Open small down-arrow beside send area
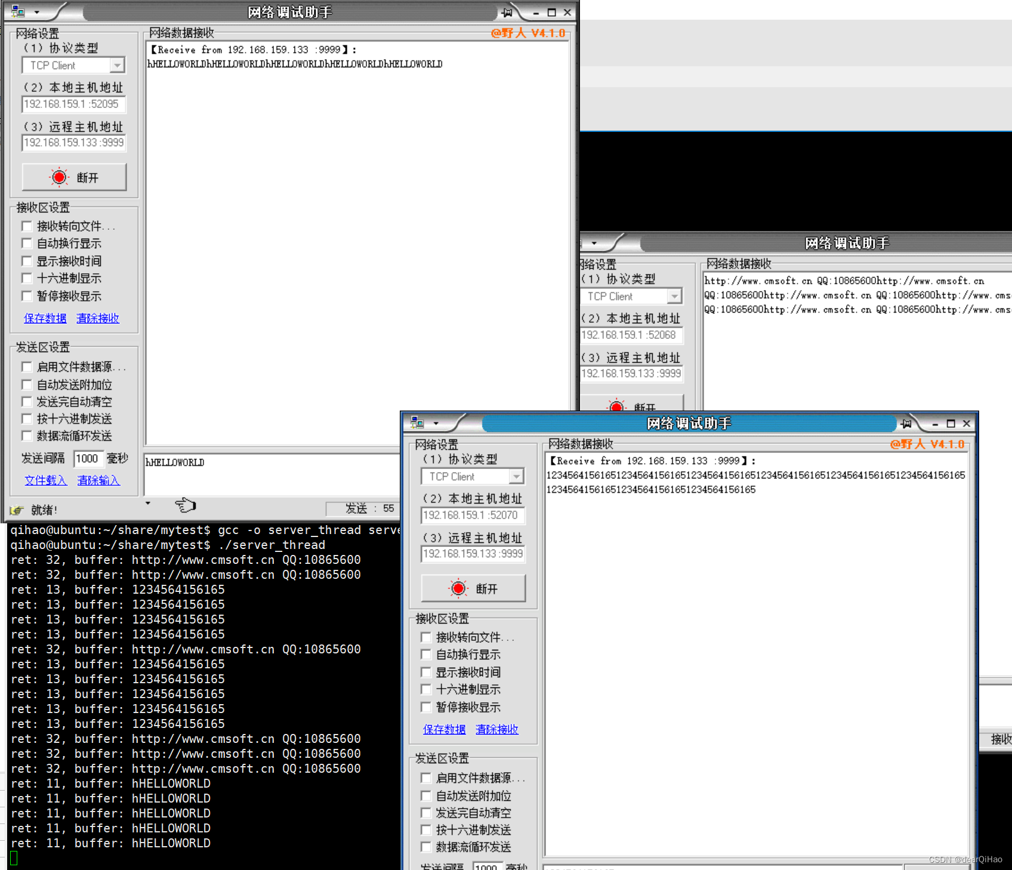Image resolution: width=1012 pixels, height=870 pixels. pyautogui.click(x=148, y=503)
